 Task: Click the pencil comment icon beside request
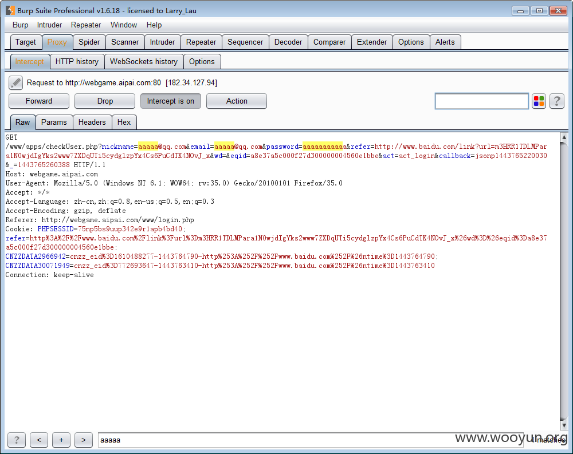(15, 83)
